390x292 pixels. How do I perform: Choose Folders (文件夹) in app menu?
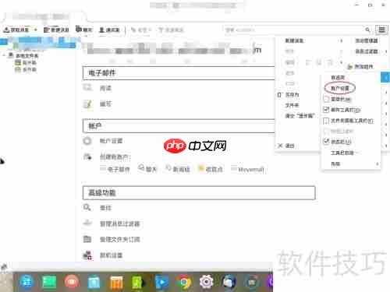point(292,105)
